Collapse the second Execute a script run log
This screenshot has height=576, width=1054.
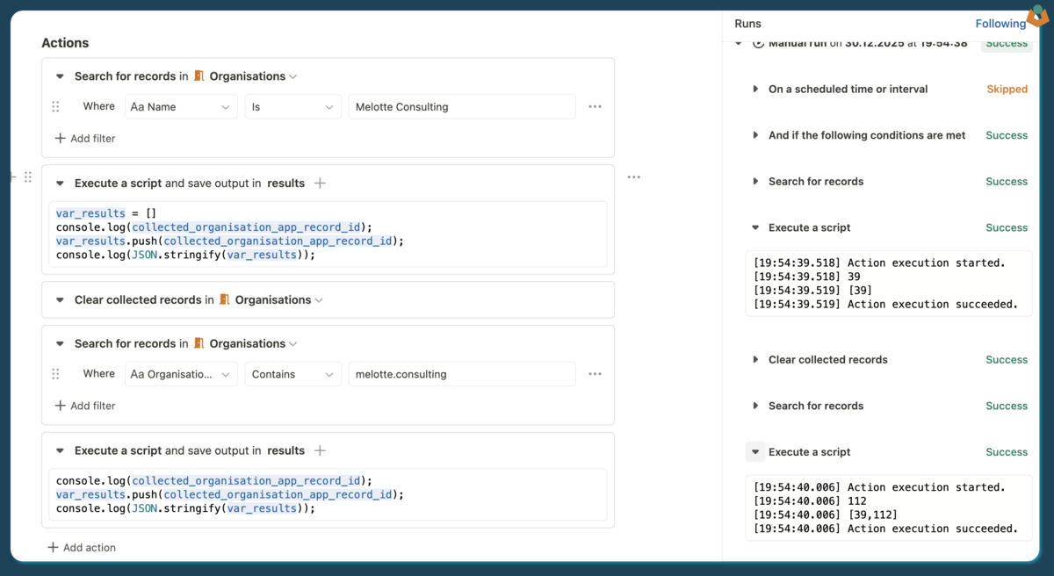pos(755,452)
